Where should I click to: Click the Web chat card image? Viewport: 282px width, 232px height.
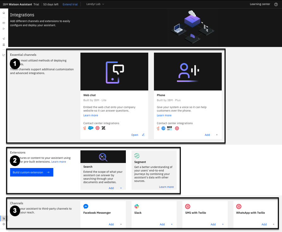click(x=114, y=72)
